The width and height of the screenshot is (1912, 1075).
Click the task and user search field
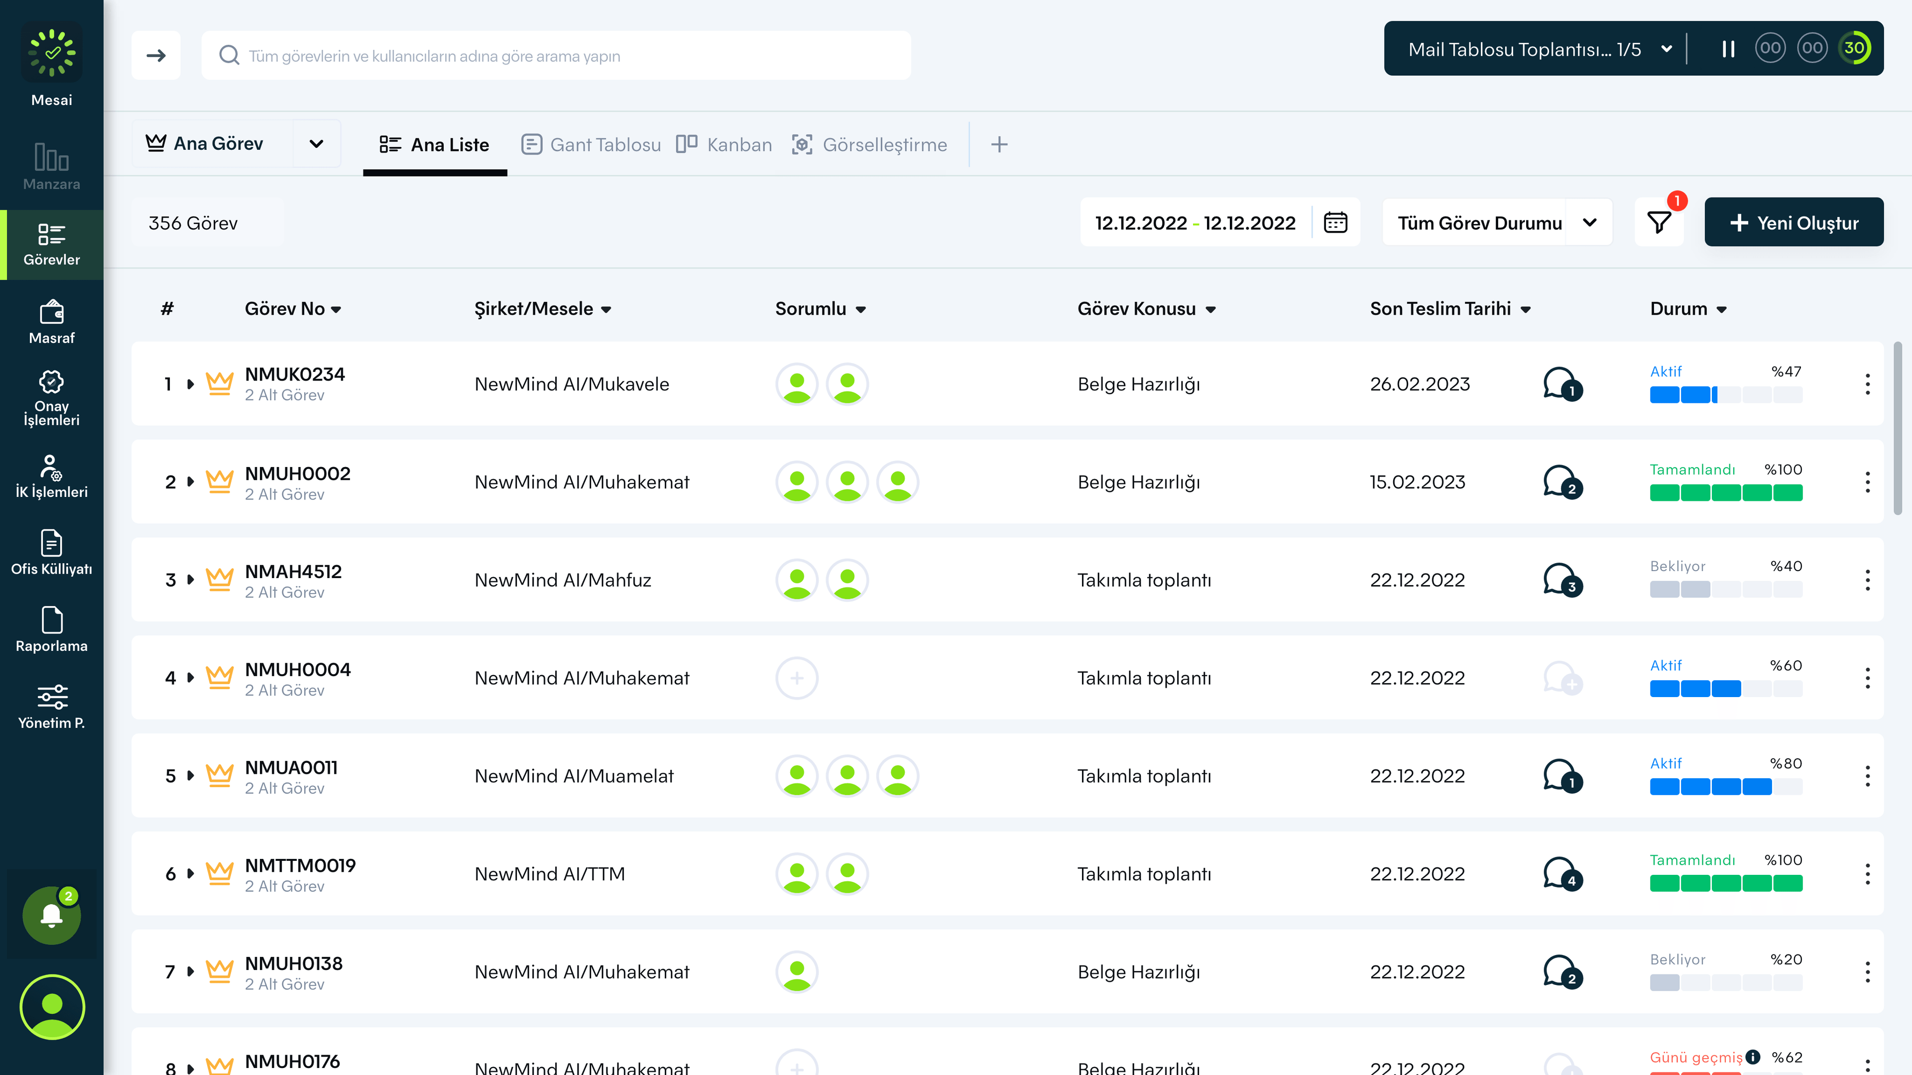(557, 56)
